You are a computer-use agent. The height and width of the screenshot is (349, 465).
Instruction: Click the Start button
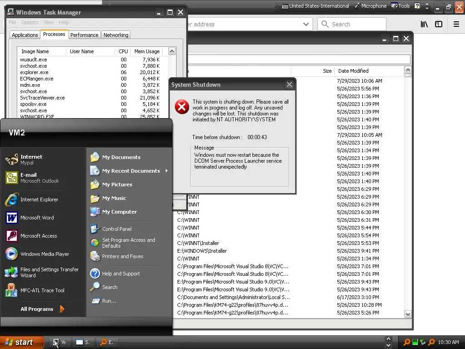pyautogui.click(x=22, y=342)
